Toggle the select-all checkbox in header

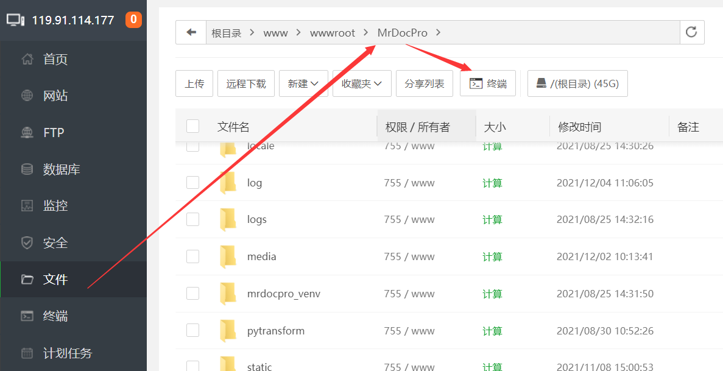[193, 126]
